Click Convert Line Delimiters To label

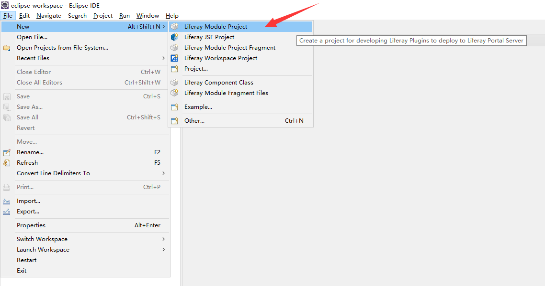[53, 173]
